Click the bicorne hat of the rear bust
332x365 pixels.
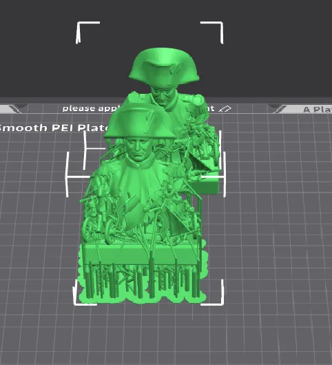pyautogui.click(x=164, y=66)
